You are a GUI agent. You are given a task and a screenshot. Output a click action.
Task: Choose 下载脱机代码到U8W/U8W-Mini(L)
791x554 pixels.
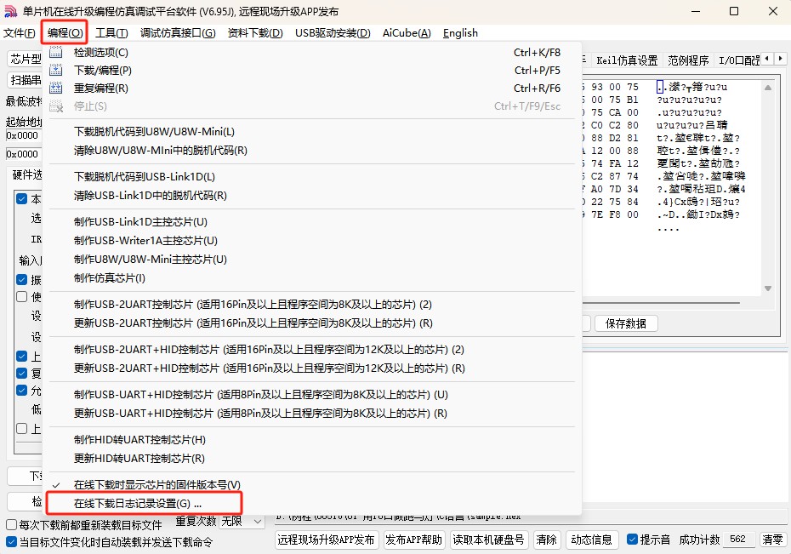312,132
